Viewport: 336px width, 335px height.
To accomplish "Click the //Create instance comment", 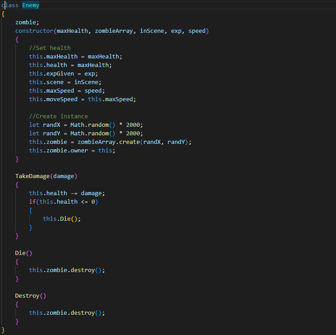I will [x=58, y=116].
